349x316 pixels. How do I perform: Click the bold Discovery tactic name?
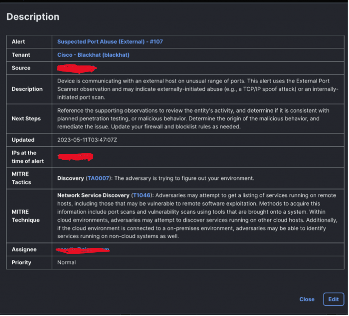point(71,178)
